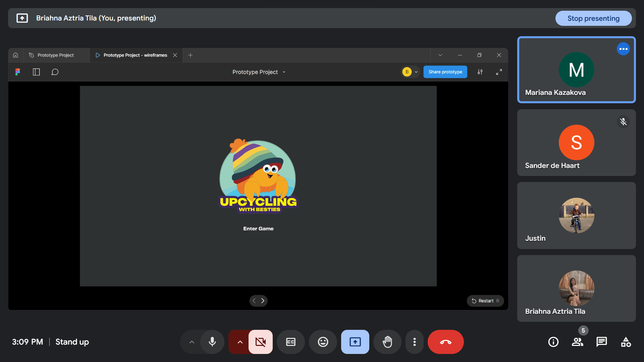Open Figma comment bubble tool

55,72
